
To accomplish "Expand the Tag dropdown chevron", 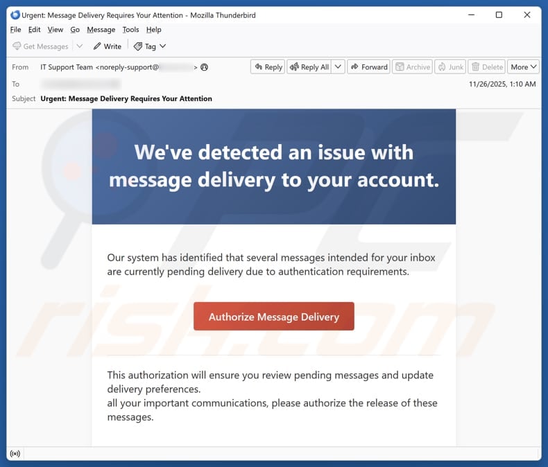I will 163,46.
